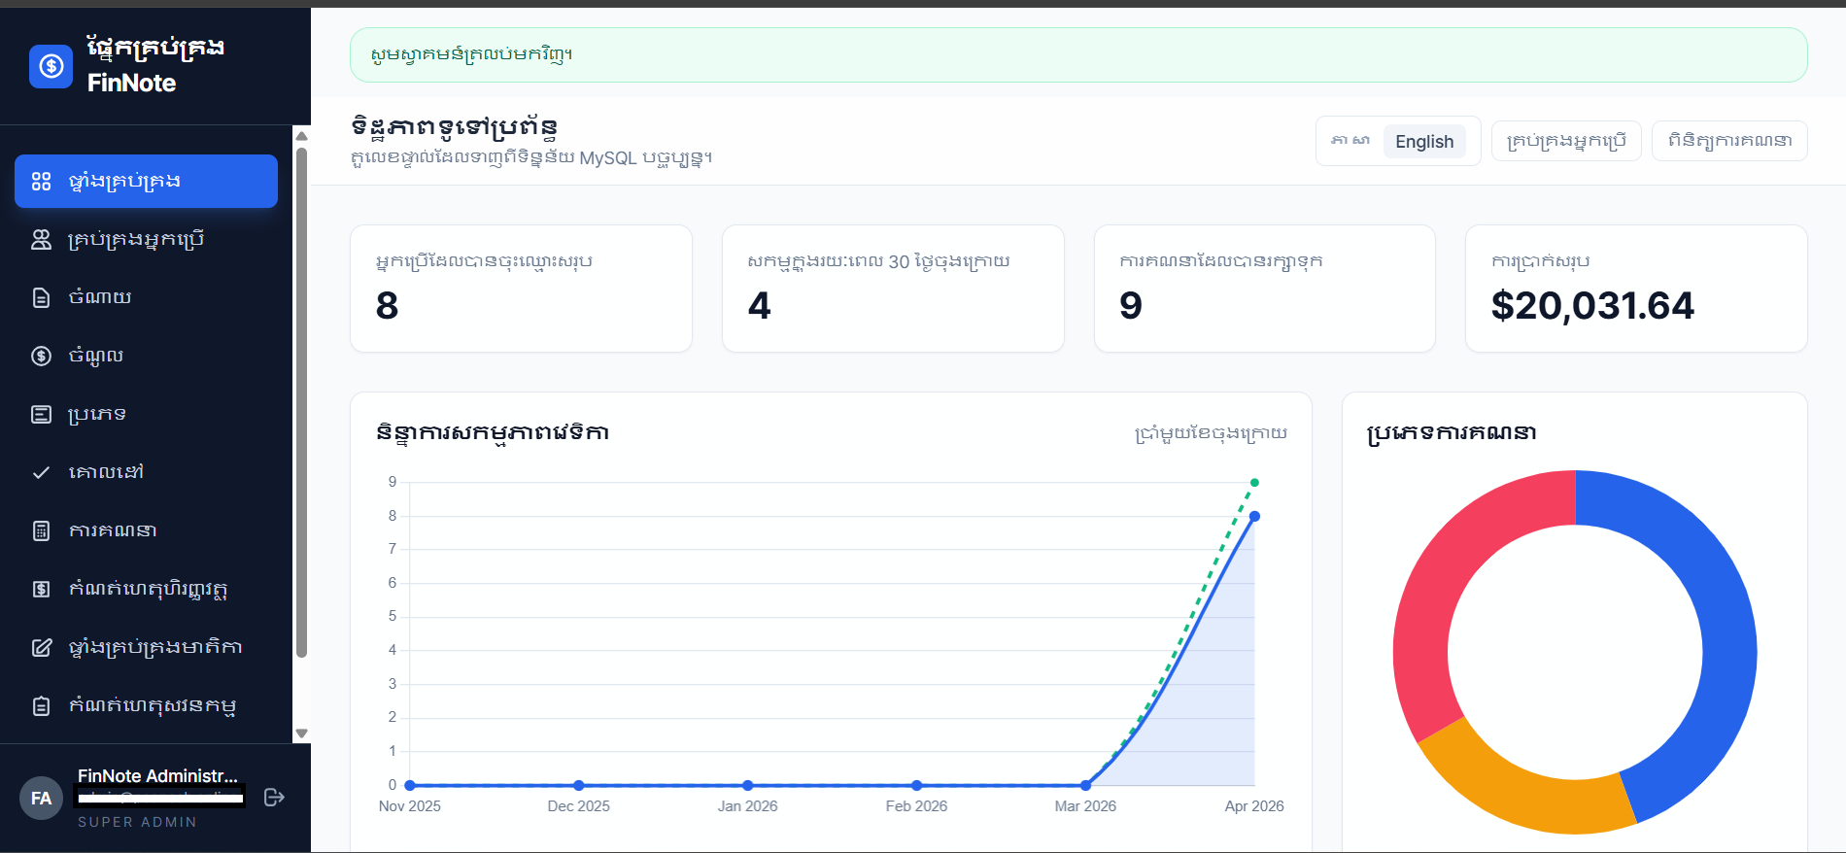Click sidebar scrollbar down arrow

pyautogui.click(x=301, y=734)
